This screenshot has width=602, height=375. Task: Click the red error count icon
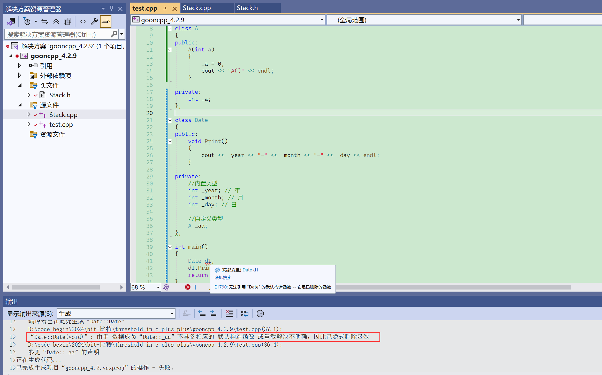[x=188, y=287]
